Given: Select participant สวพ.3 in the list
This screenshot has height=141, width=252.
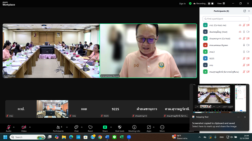Looking at the screenshot, I should [226, 52].
